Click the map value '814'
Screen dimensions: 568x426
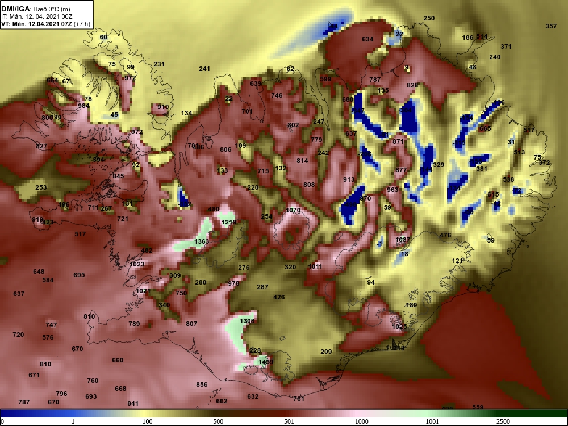coord(302,161)
